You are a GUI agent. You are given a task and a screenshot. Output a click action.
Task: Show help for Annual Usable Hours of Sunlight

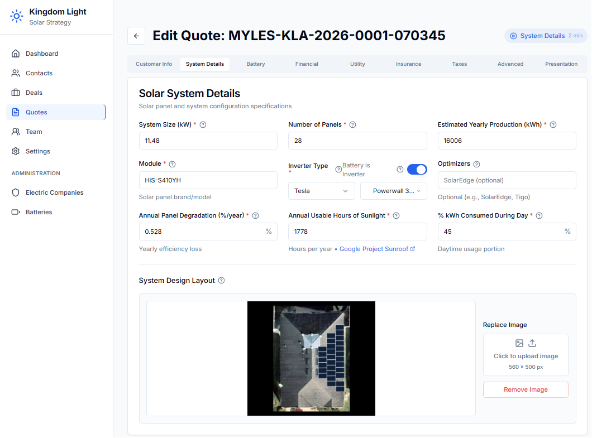tap(396, 216)
